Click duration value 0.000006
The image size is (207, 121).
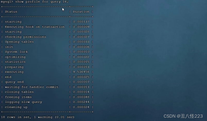[81, 47]
